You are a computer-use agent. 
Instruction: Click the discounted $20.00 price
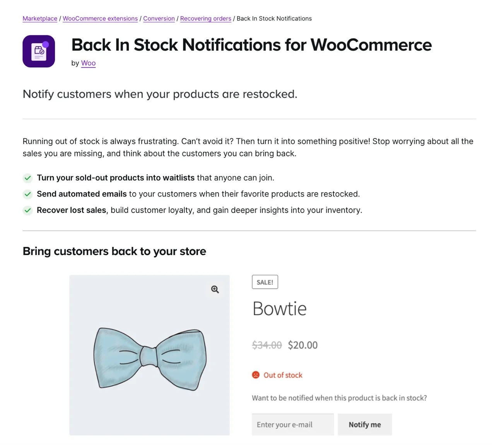coord(302,345)
